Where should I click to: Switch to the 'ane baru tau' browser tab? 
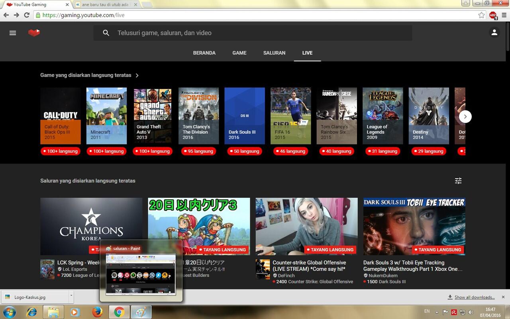[x=106, y=5]
